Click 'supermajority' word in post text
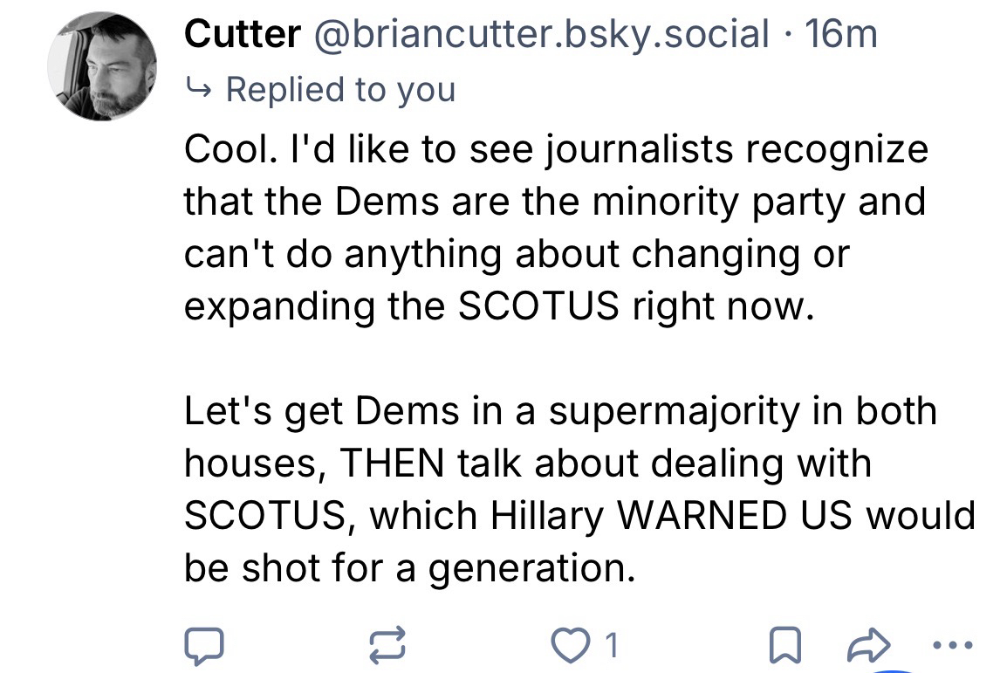Image resolution: width=1007 pixels, height=673 pixels. tap(679, 410)
